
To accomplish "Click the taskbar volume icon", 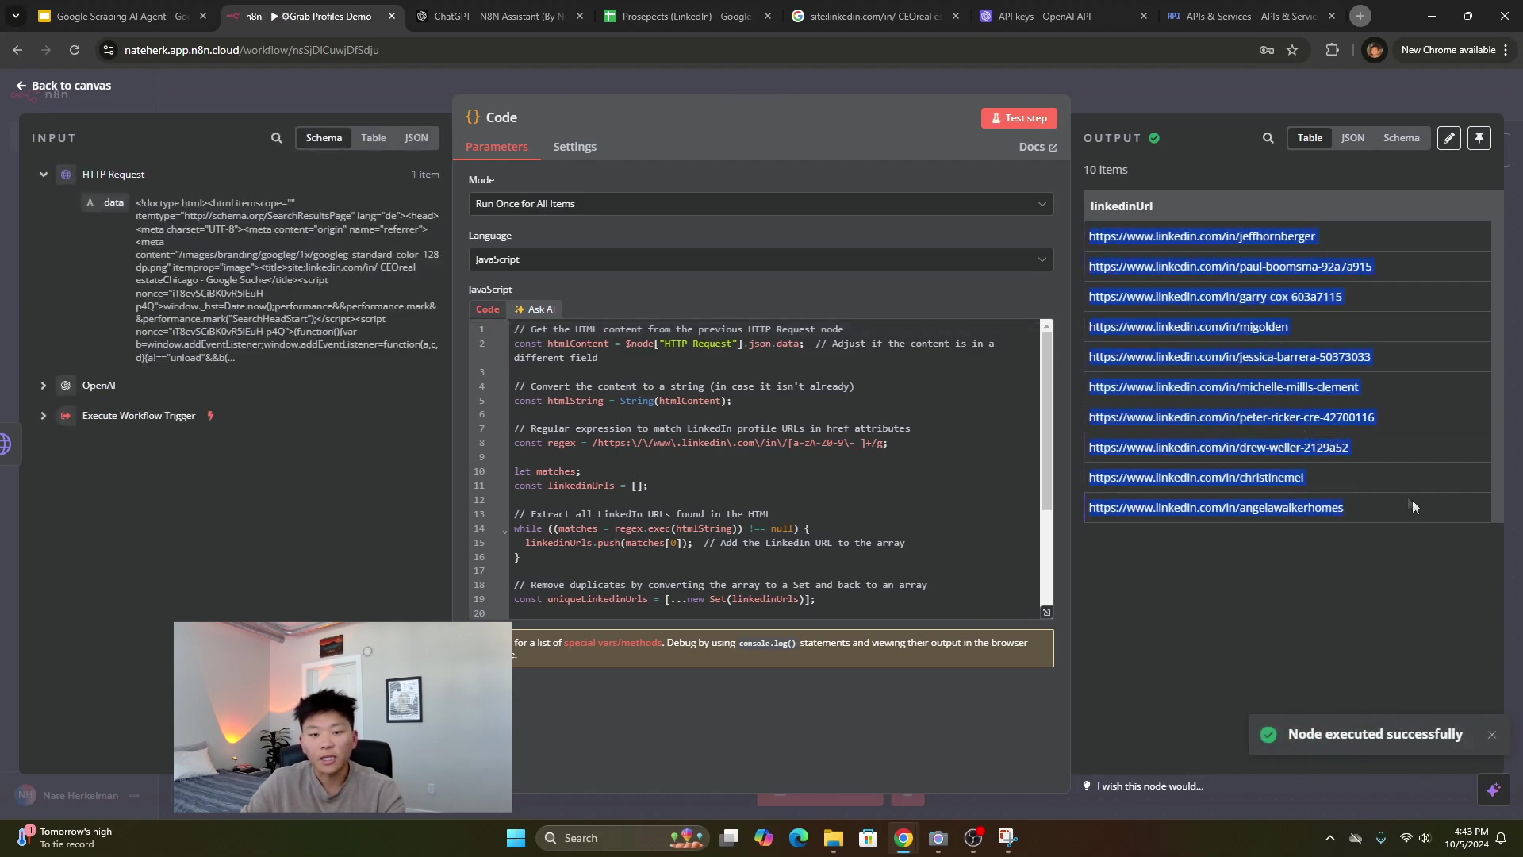I will coord(1425,838).
